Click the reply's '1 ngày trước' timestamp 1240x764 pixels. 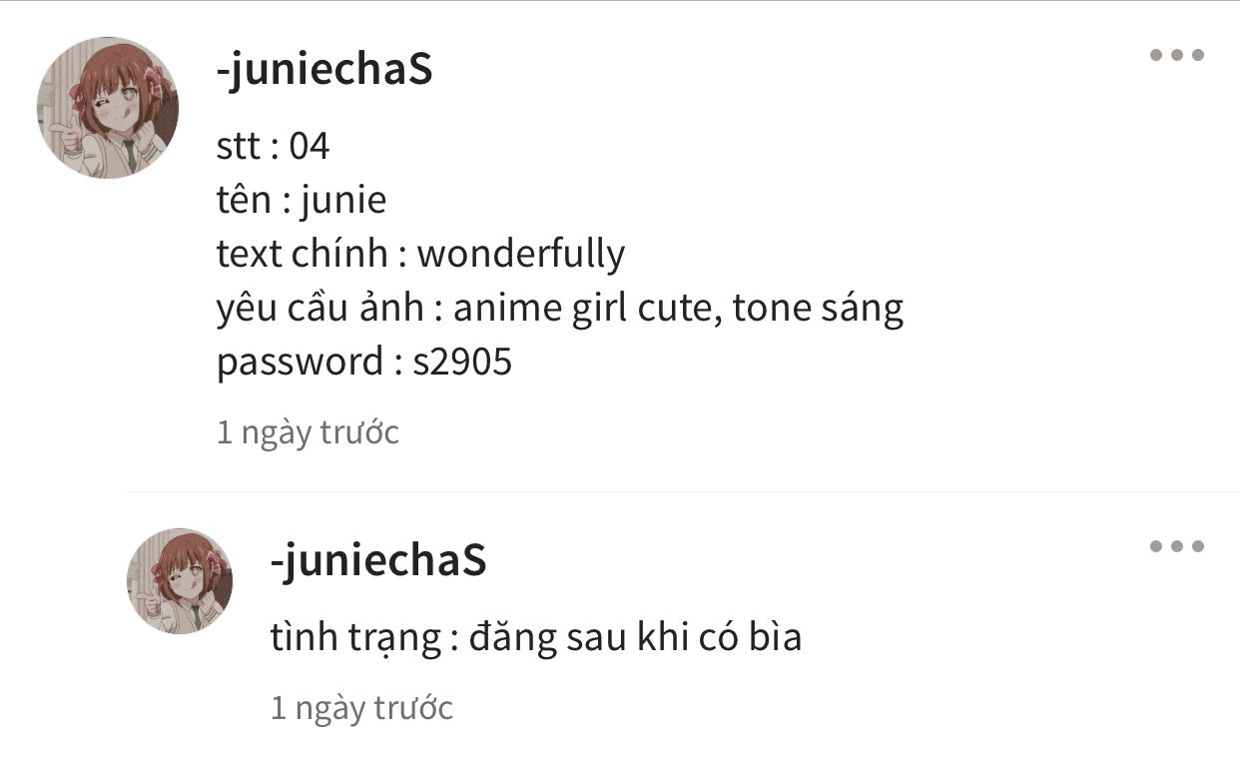[x=361, y=708]
